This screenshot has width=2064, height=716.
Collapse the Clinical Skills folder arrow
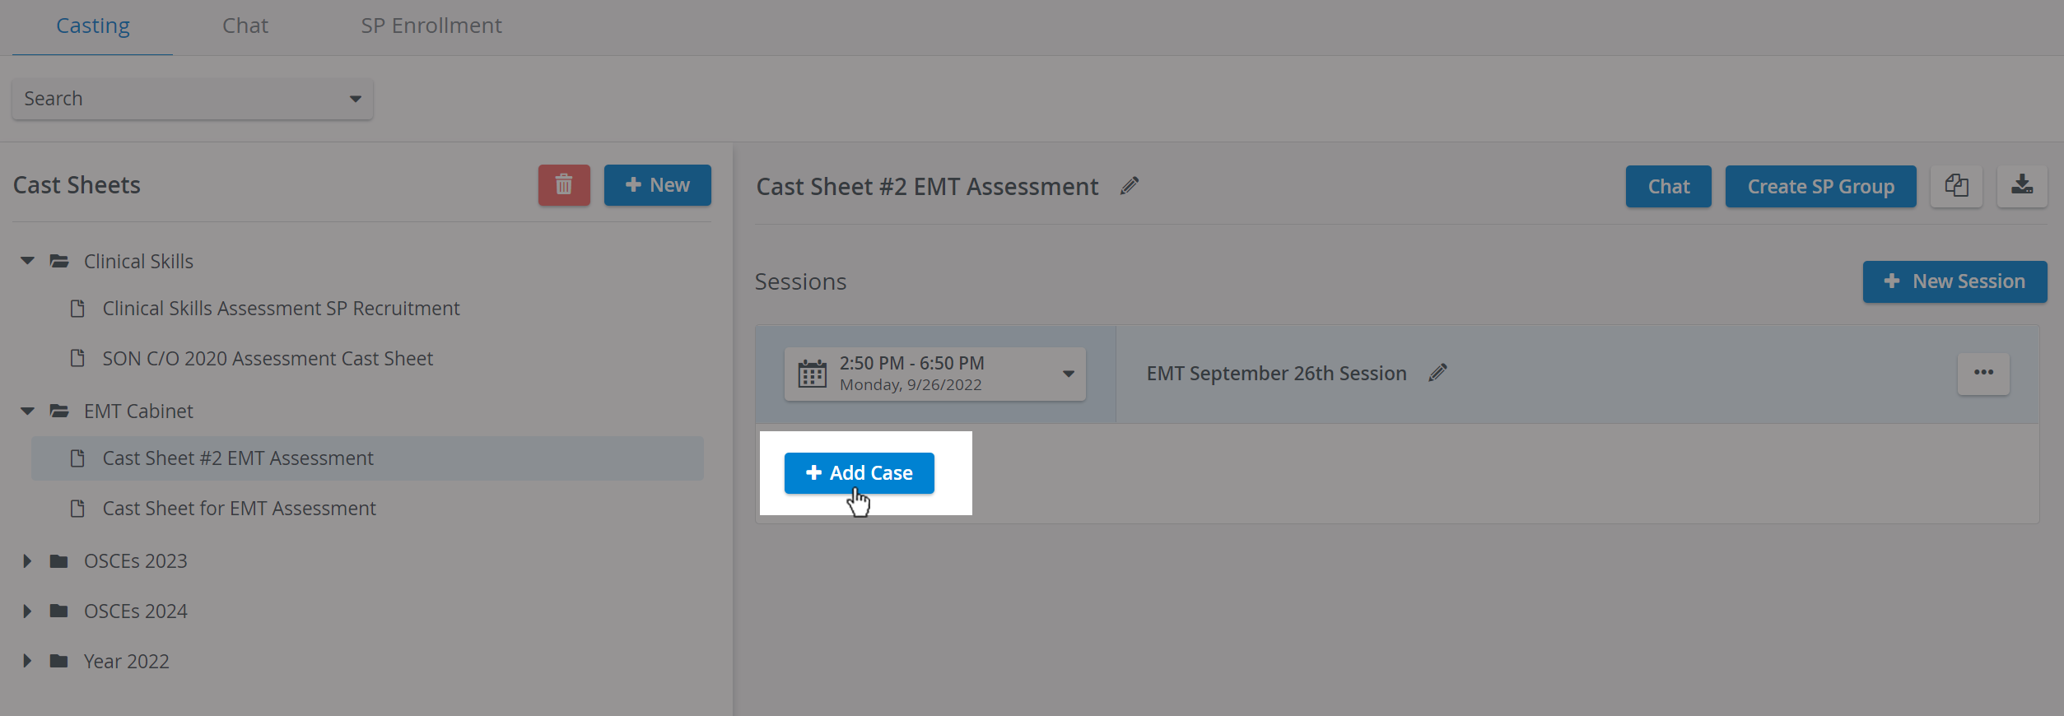click(27, 261)
